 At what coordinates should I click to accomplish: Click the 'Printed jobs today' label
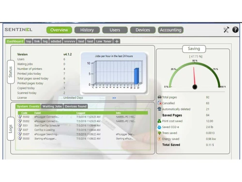click(x=29, y=74)
